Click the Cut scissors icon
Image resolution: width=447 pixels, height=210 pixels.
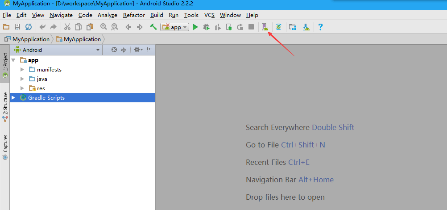(67, 27)
